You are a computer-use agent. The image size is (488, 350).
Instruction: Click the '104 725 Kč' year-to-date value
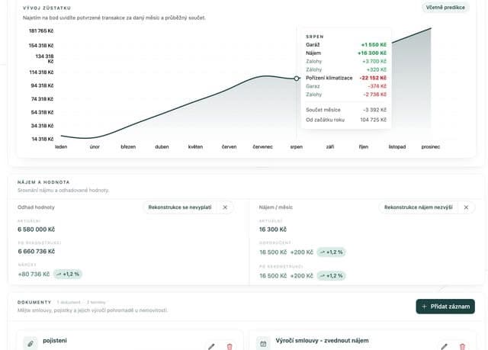tap(373, 120)
